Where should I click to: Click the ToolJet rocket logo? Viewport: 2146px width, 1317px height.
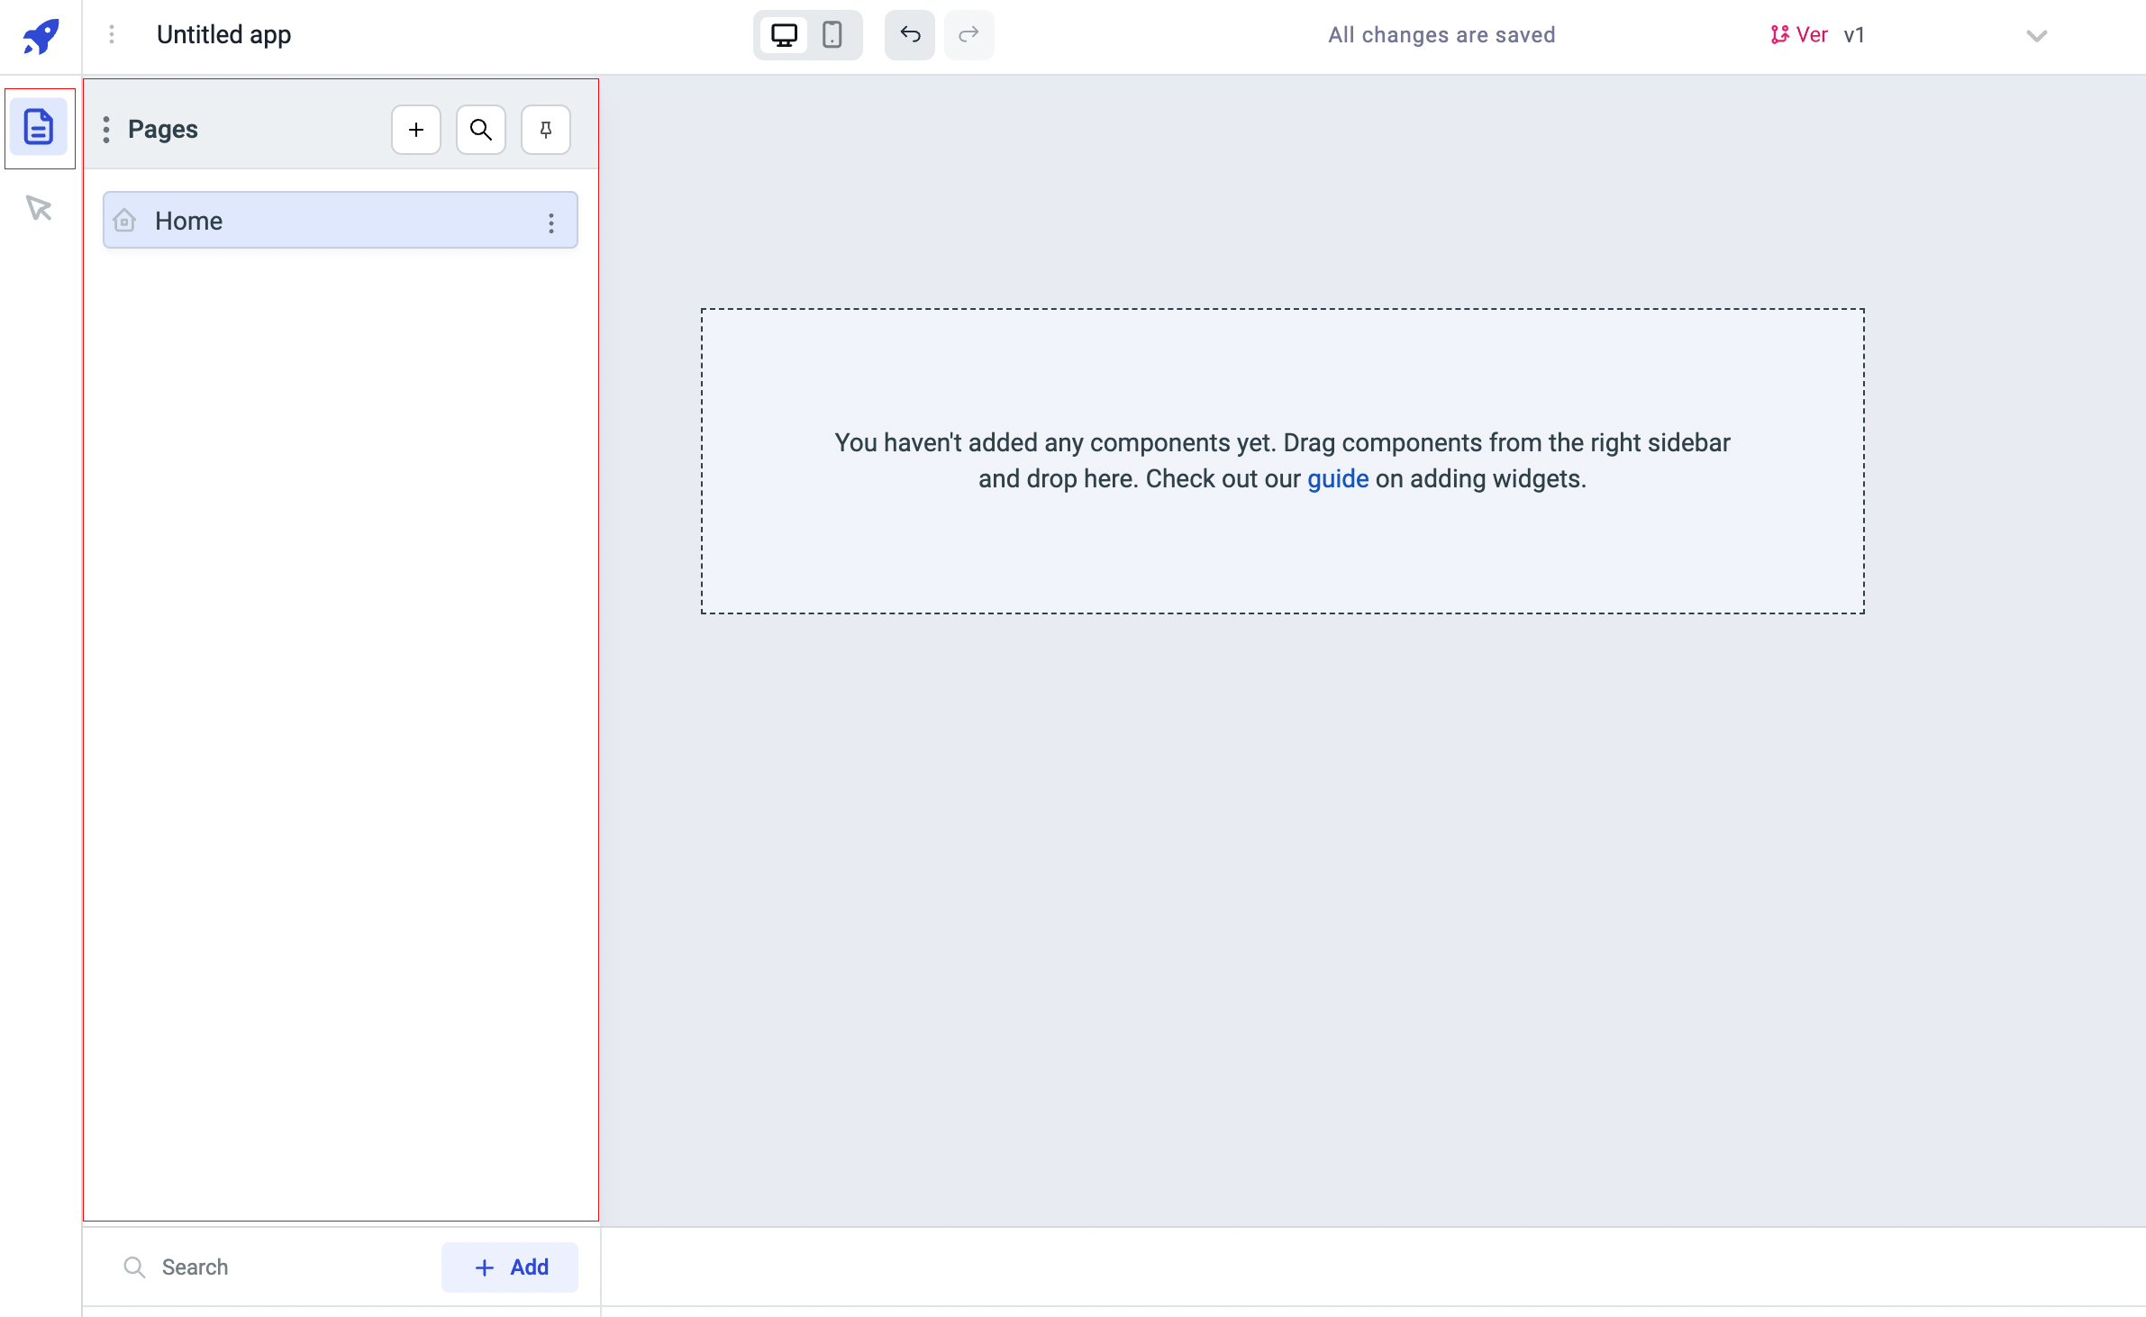pos(41,36)
